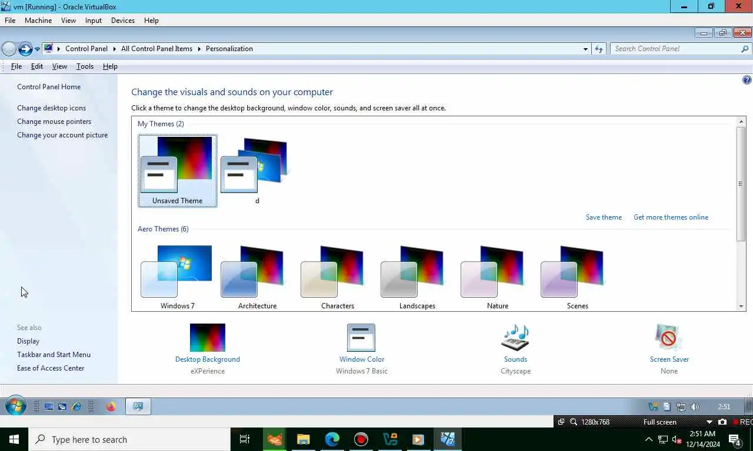Take a screenshot with recorder camera icon

(x=722, y=422)
